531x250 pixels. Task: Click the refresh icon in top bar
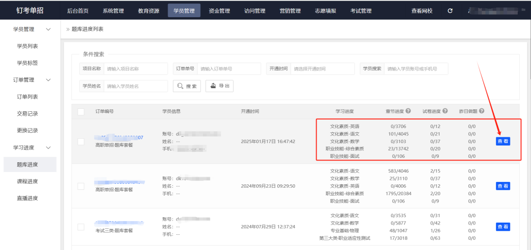point(450,11)
